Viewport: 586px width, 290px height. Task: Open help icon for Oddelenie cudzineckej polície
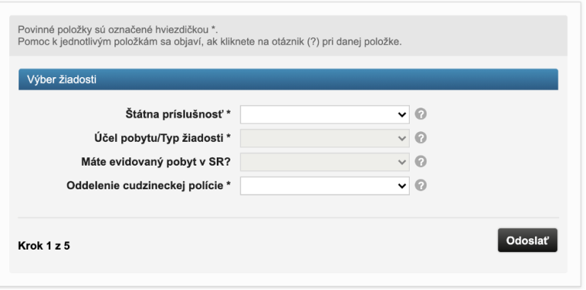420,185
